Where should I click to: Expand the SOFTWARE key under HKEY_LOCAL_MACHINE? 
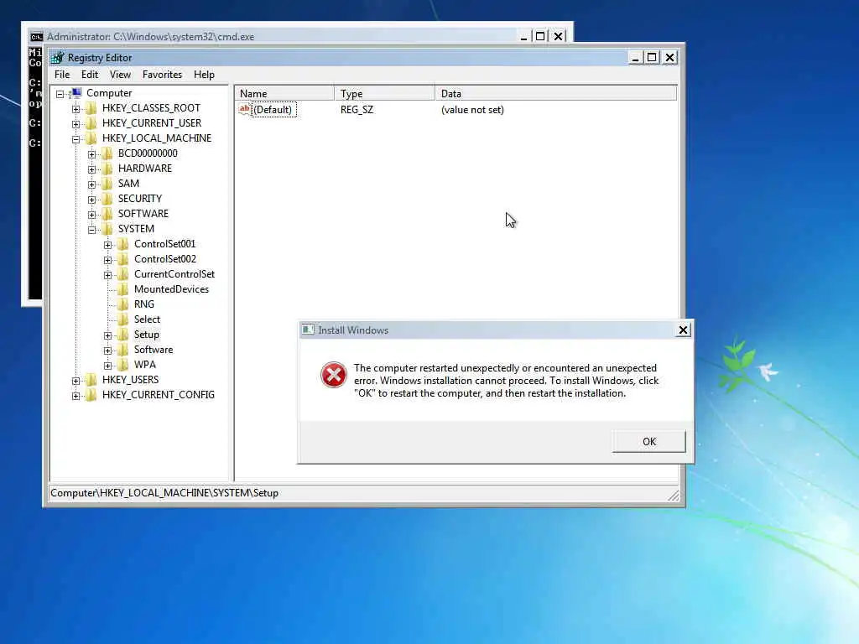(x=91, y=215)
